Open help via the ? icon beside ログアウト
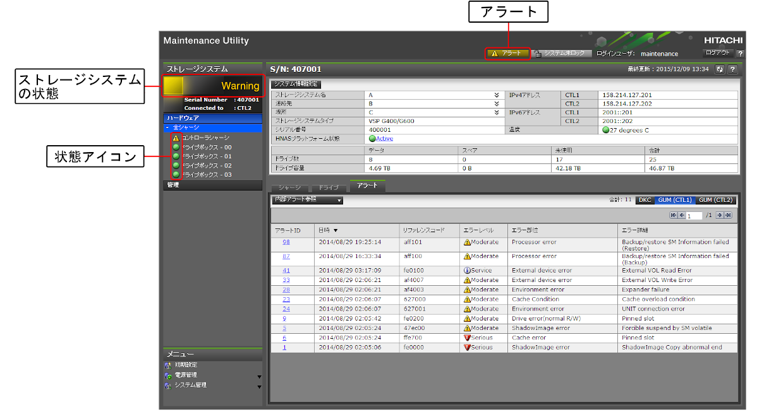Viewport: 757px width, 412px height. 741,54
